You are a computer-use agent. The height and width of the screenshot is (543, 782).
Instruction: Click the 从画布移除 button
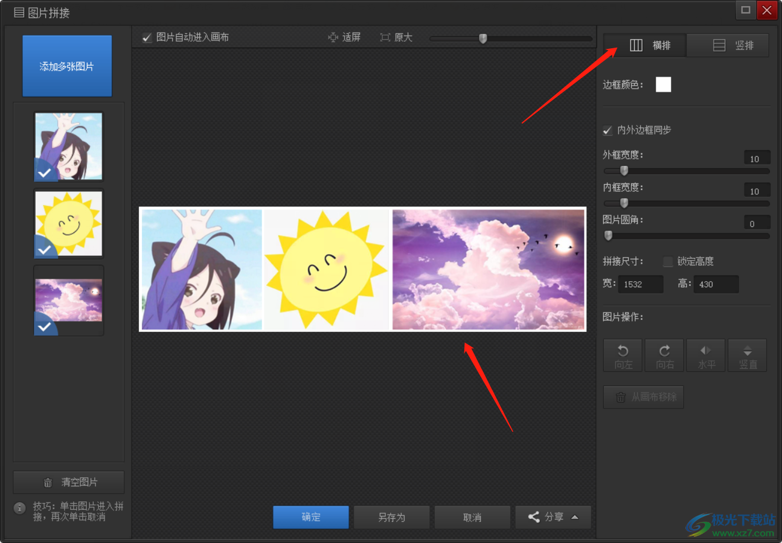[644, 398]
